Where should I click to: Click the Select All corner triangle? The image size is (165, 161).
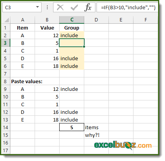(6, 20)
